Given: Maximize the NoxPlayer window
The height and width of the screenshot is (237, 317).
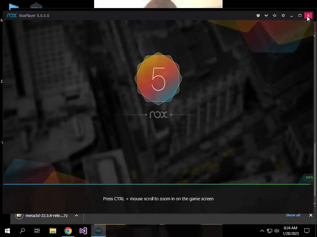Looking at the screenshot, I should [300, 15].
